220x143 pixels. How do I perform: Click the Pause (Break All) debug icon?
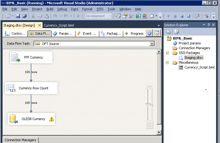tap(175, 16)
